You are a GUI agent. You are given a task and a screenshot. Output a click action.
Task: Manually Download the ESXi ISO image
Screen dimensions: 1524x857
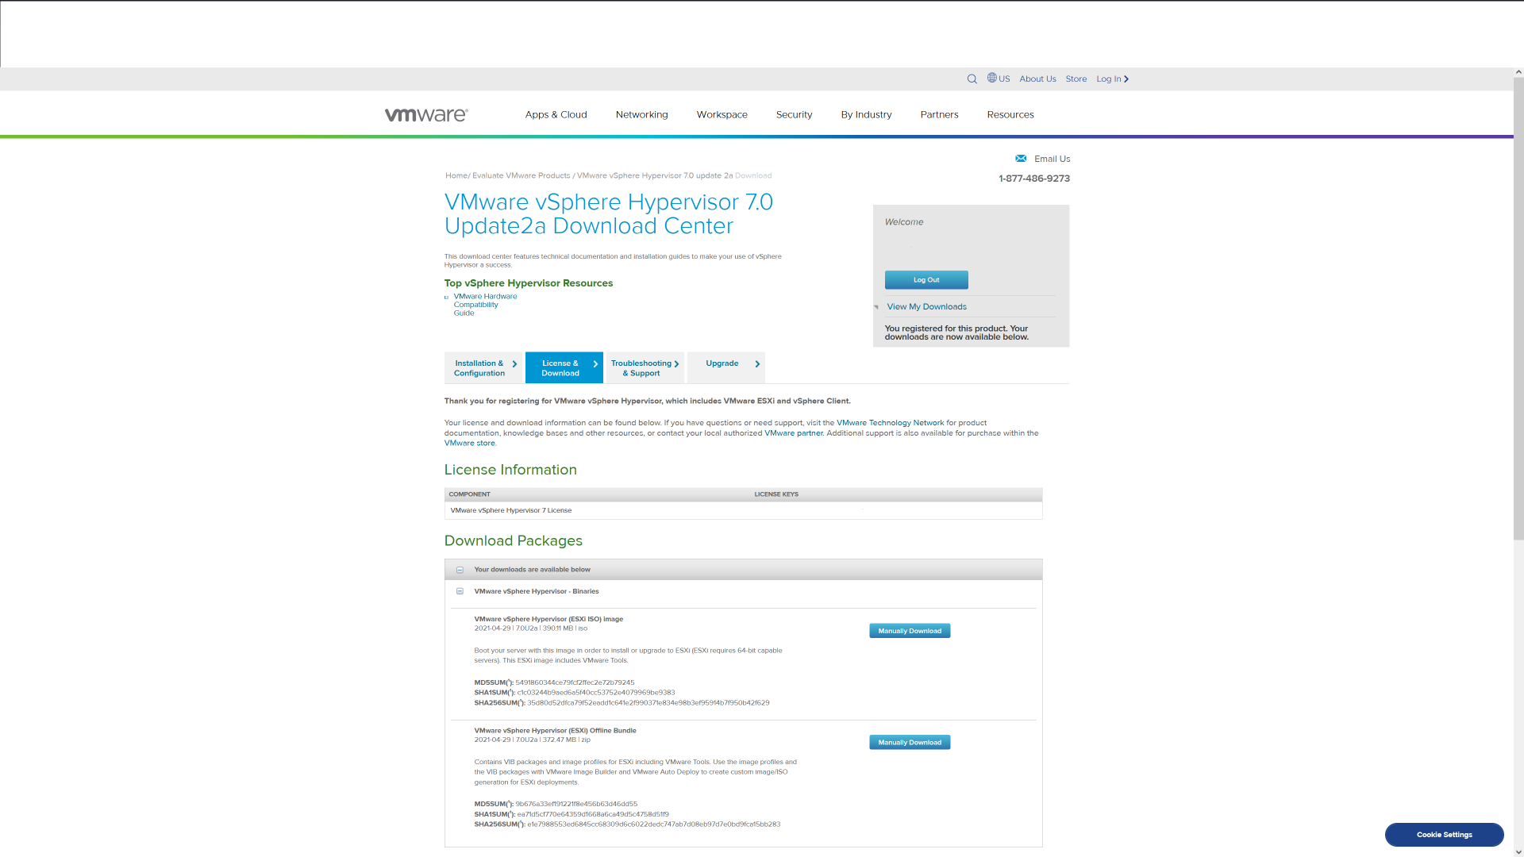910,631
